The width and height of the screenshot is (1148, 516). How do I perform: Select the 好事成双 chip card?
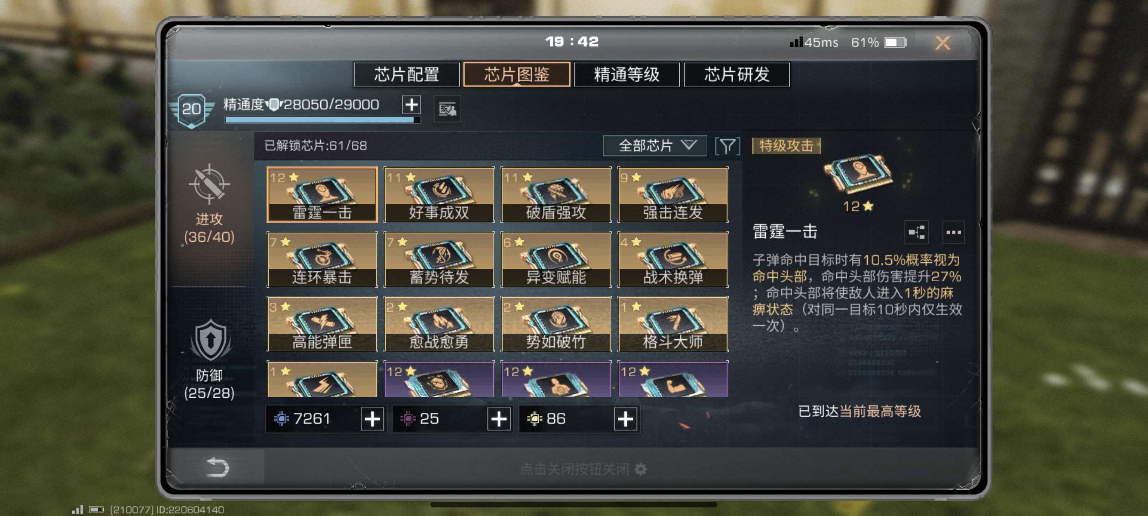pyautogui.click(x=439, y=195)
